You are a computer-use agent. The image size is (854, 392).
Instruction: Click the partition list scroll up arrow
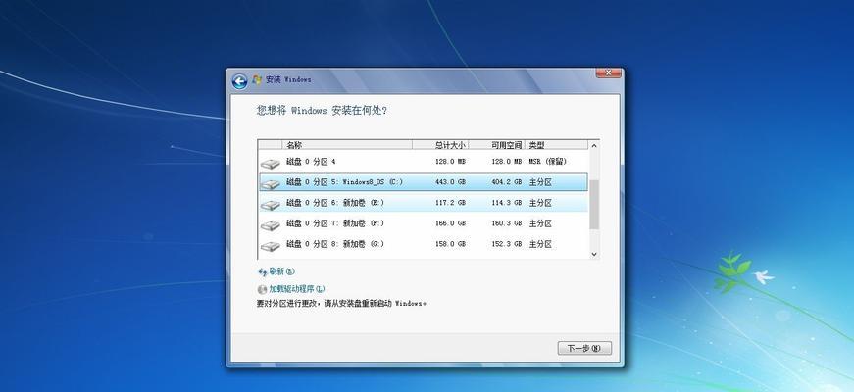(x=594, y=145)
